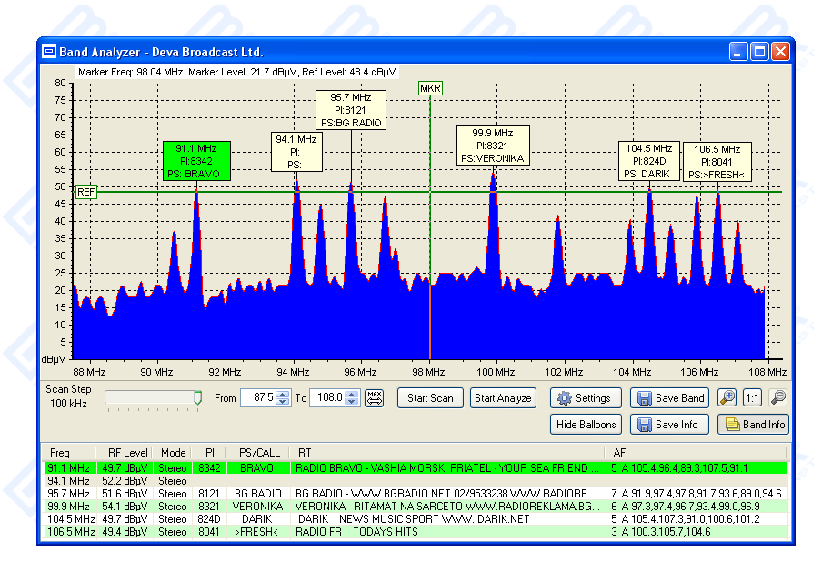Open Settings with the gear button
Image resolution: width=832 pixels, height=582 pixels.
click(586, 398)
